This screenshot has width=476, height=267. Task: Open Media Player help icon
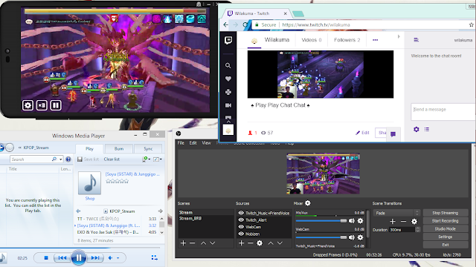coord(68,159)
